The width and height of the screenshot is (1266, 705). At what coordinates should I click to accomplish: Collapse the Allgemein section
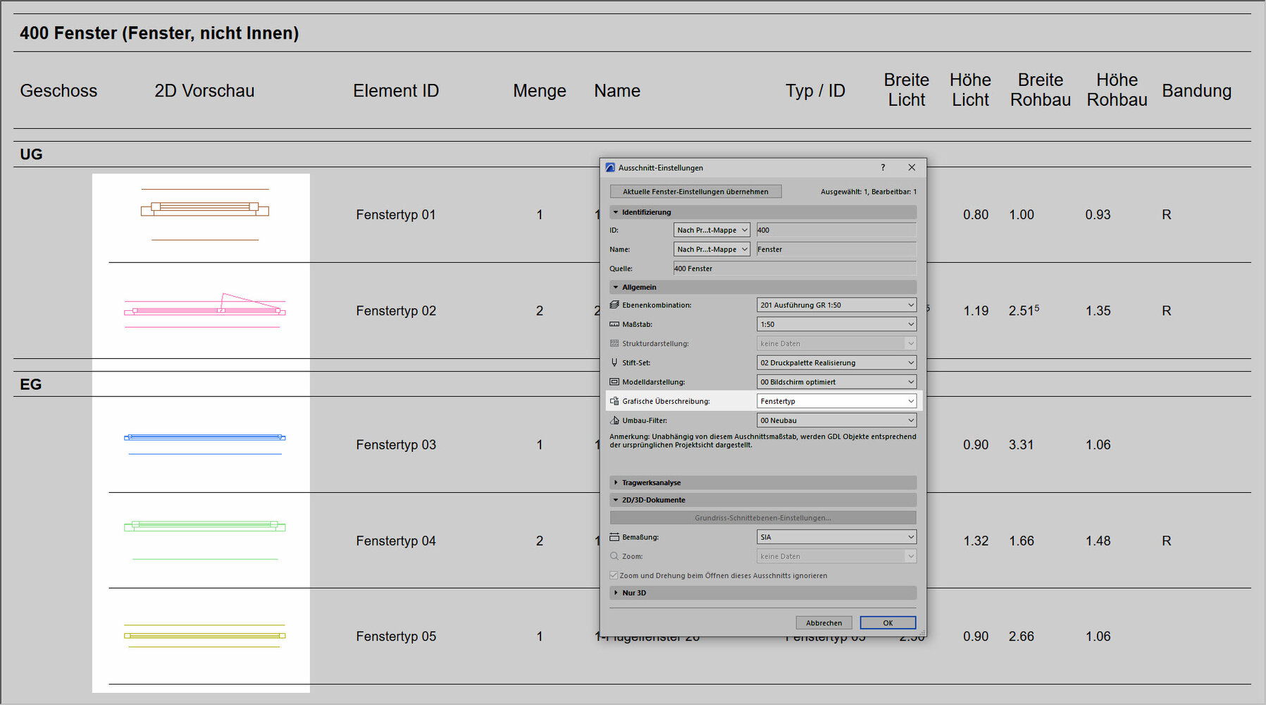(x=763, y=287)
